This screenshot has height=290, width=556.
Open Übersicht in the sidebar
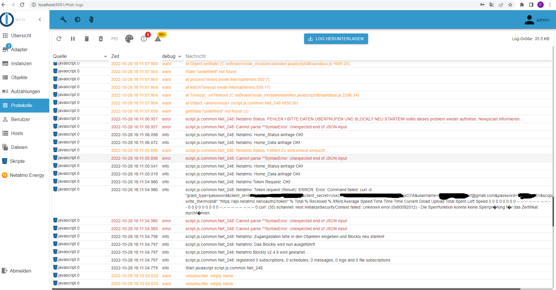tap(24, 35)
